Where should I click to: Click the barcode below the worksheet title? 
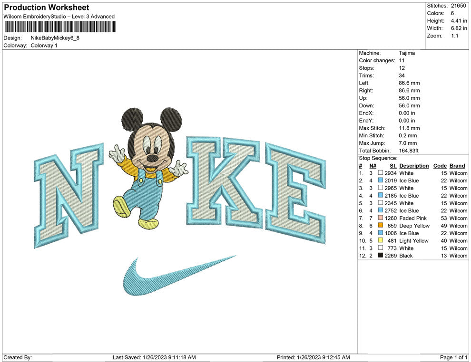click(59, 27)
